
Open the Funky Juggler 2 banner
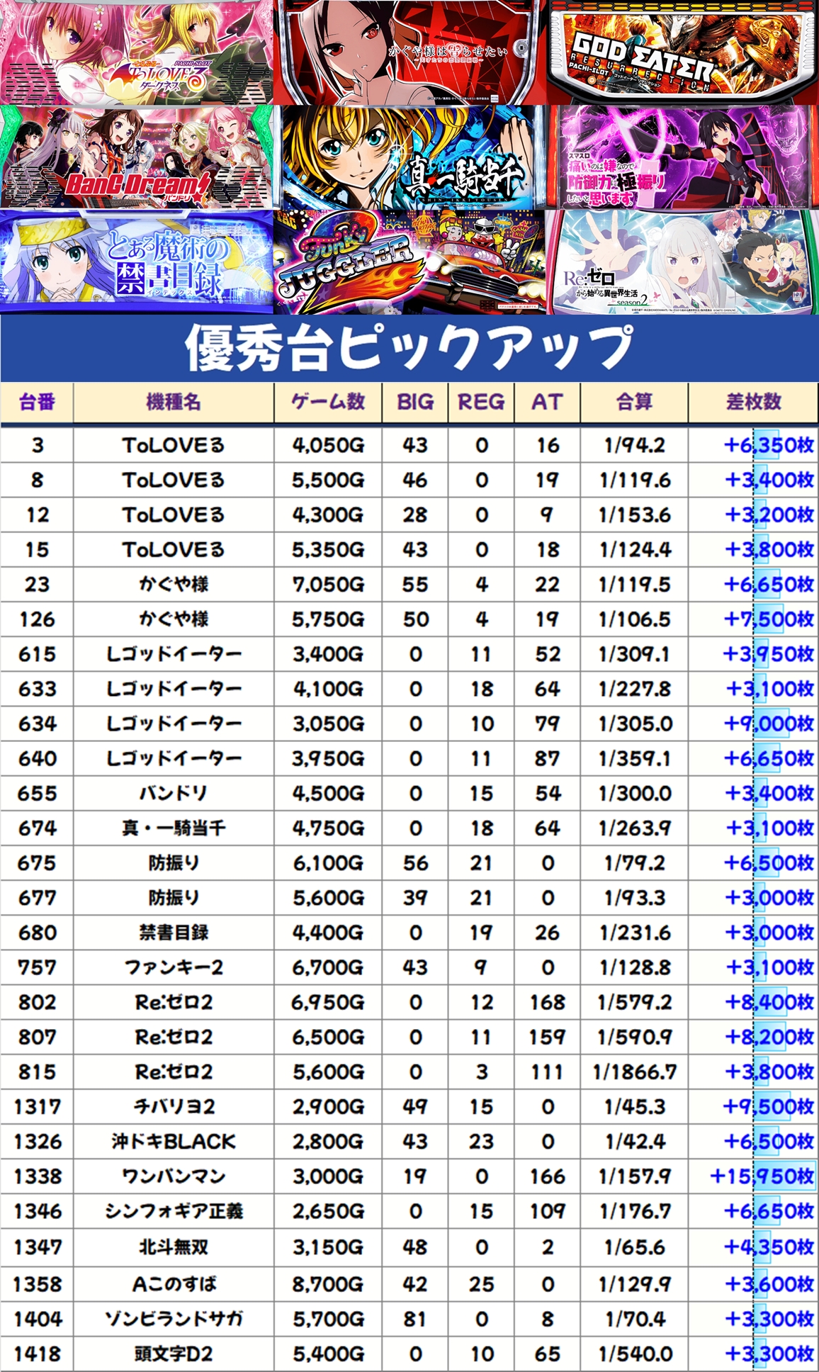click(x=409, y=262)
